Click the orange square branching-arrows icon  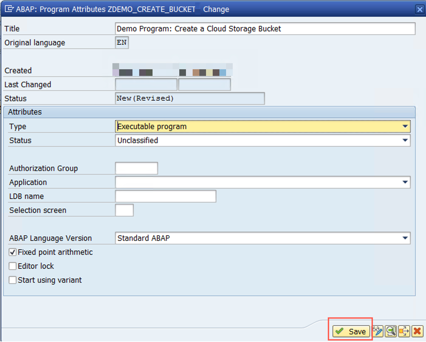[x=404, y=331]
